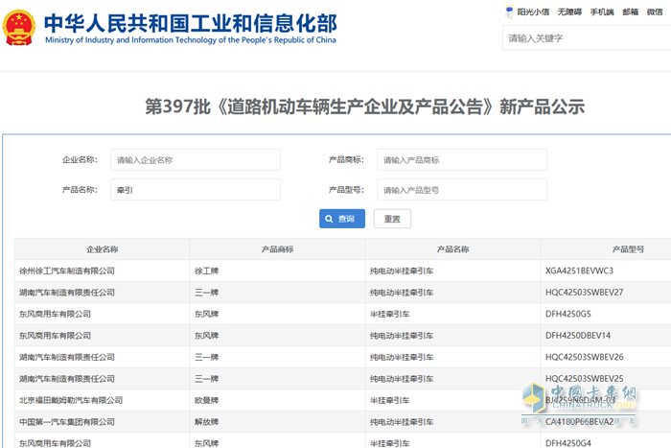The height and width of the screenshot is (448, 671).
Task: Click model XGA4251BEVWC3 cell
Action: click(579, 271)
